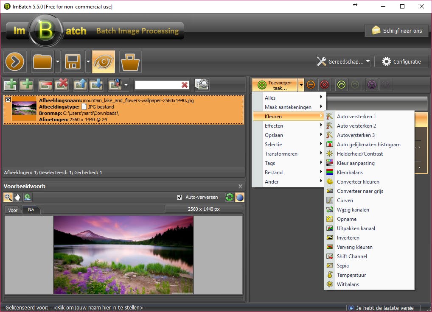The image size is (432, 312).
Task: Select the hand pan tool in preview
Action: [x=17, y=197]
